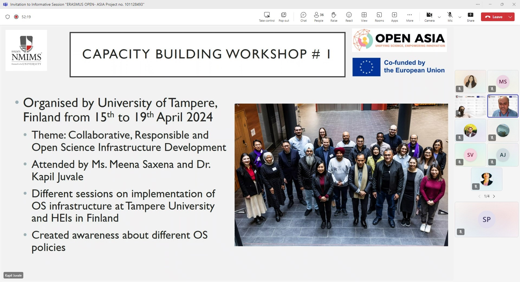Click Take control of the presentation
The width and height of the screenshot is (520, 282).
[x=267, y=17]
